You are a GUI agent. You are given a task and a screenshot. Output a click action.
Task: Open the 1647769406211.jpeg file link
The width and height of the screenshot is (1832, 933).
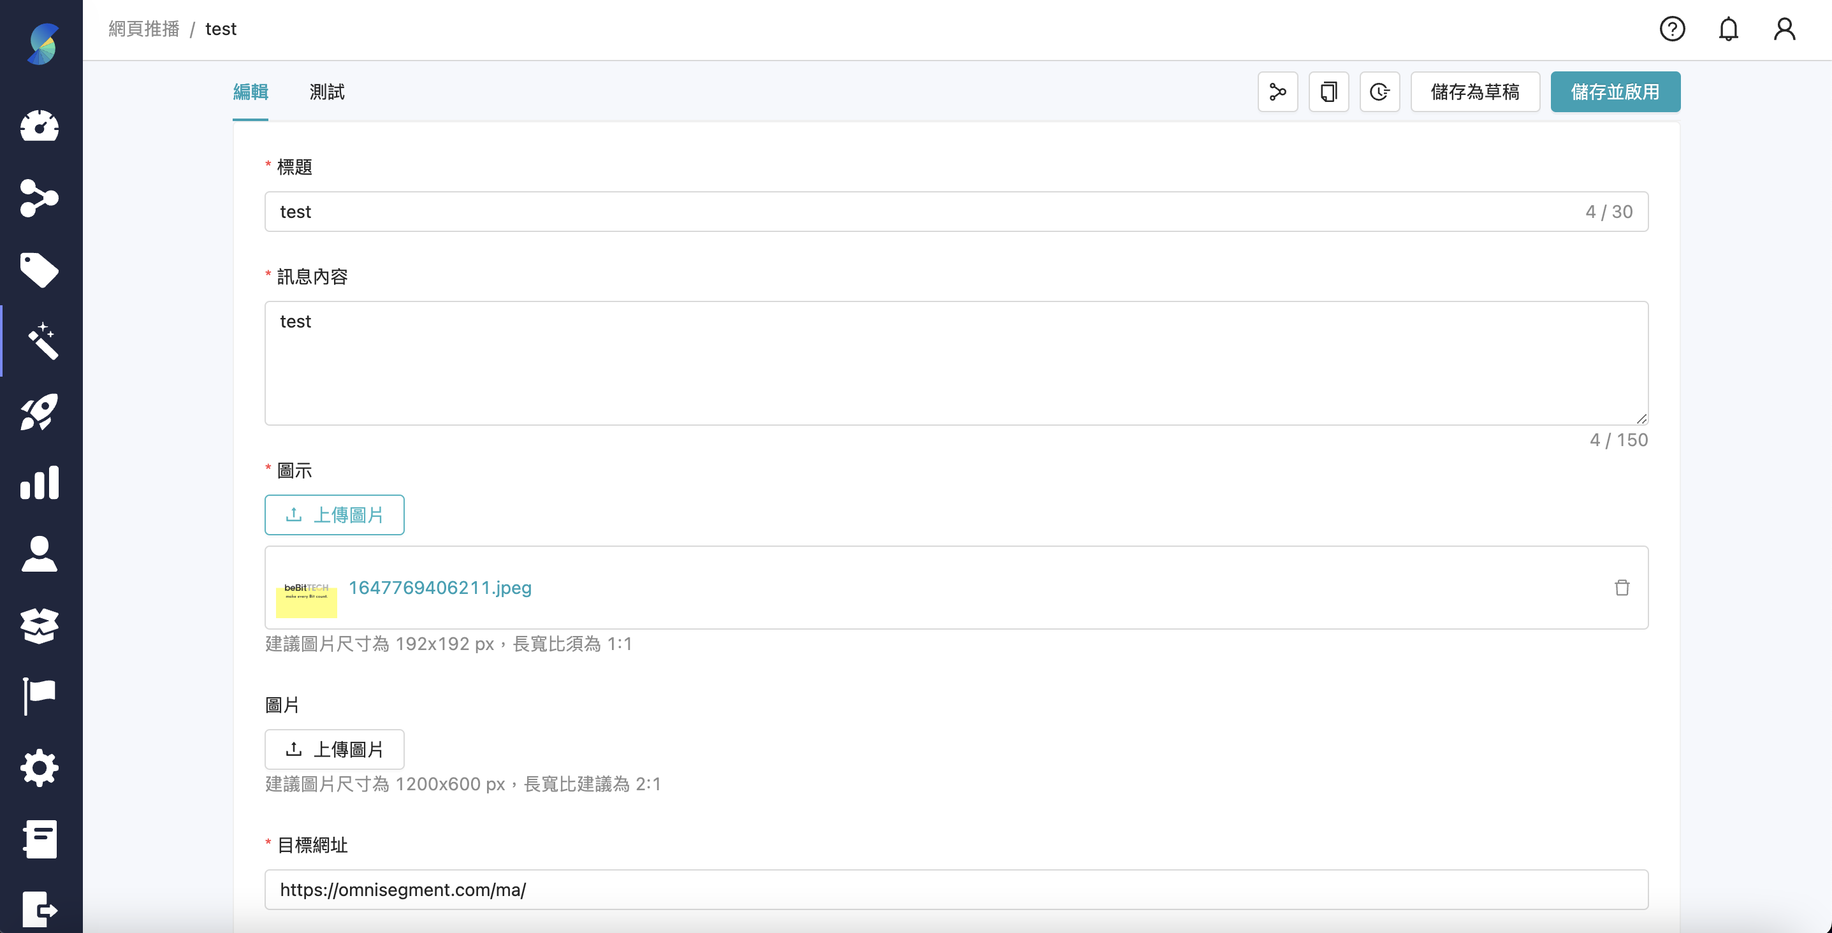440,588
